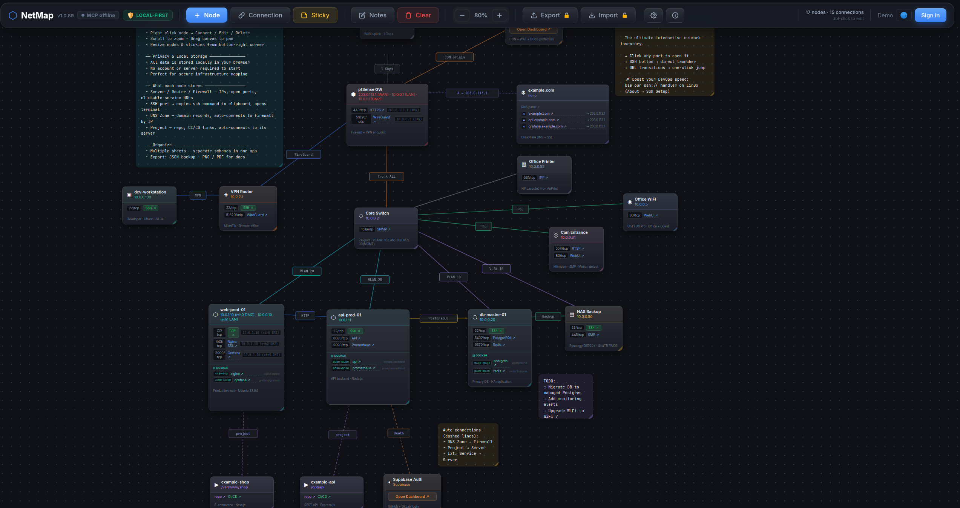This screenshot has height=508, width=960.
Task: Select the CDN origin connection label
Action: pyautogui.click(x=454, y=57)
